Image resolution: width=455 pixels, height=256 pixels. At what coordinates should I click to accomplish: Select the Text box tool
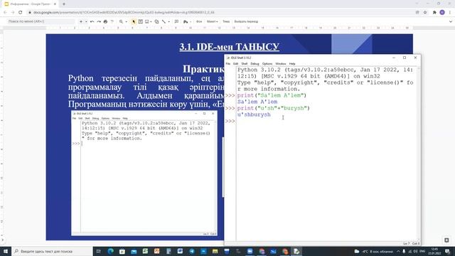point(141,21)
